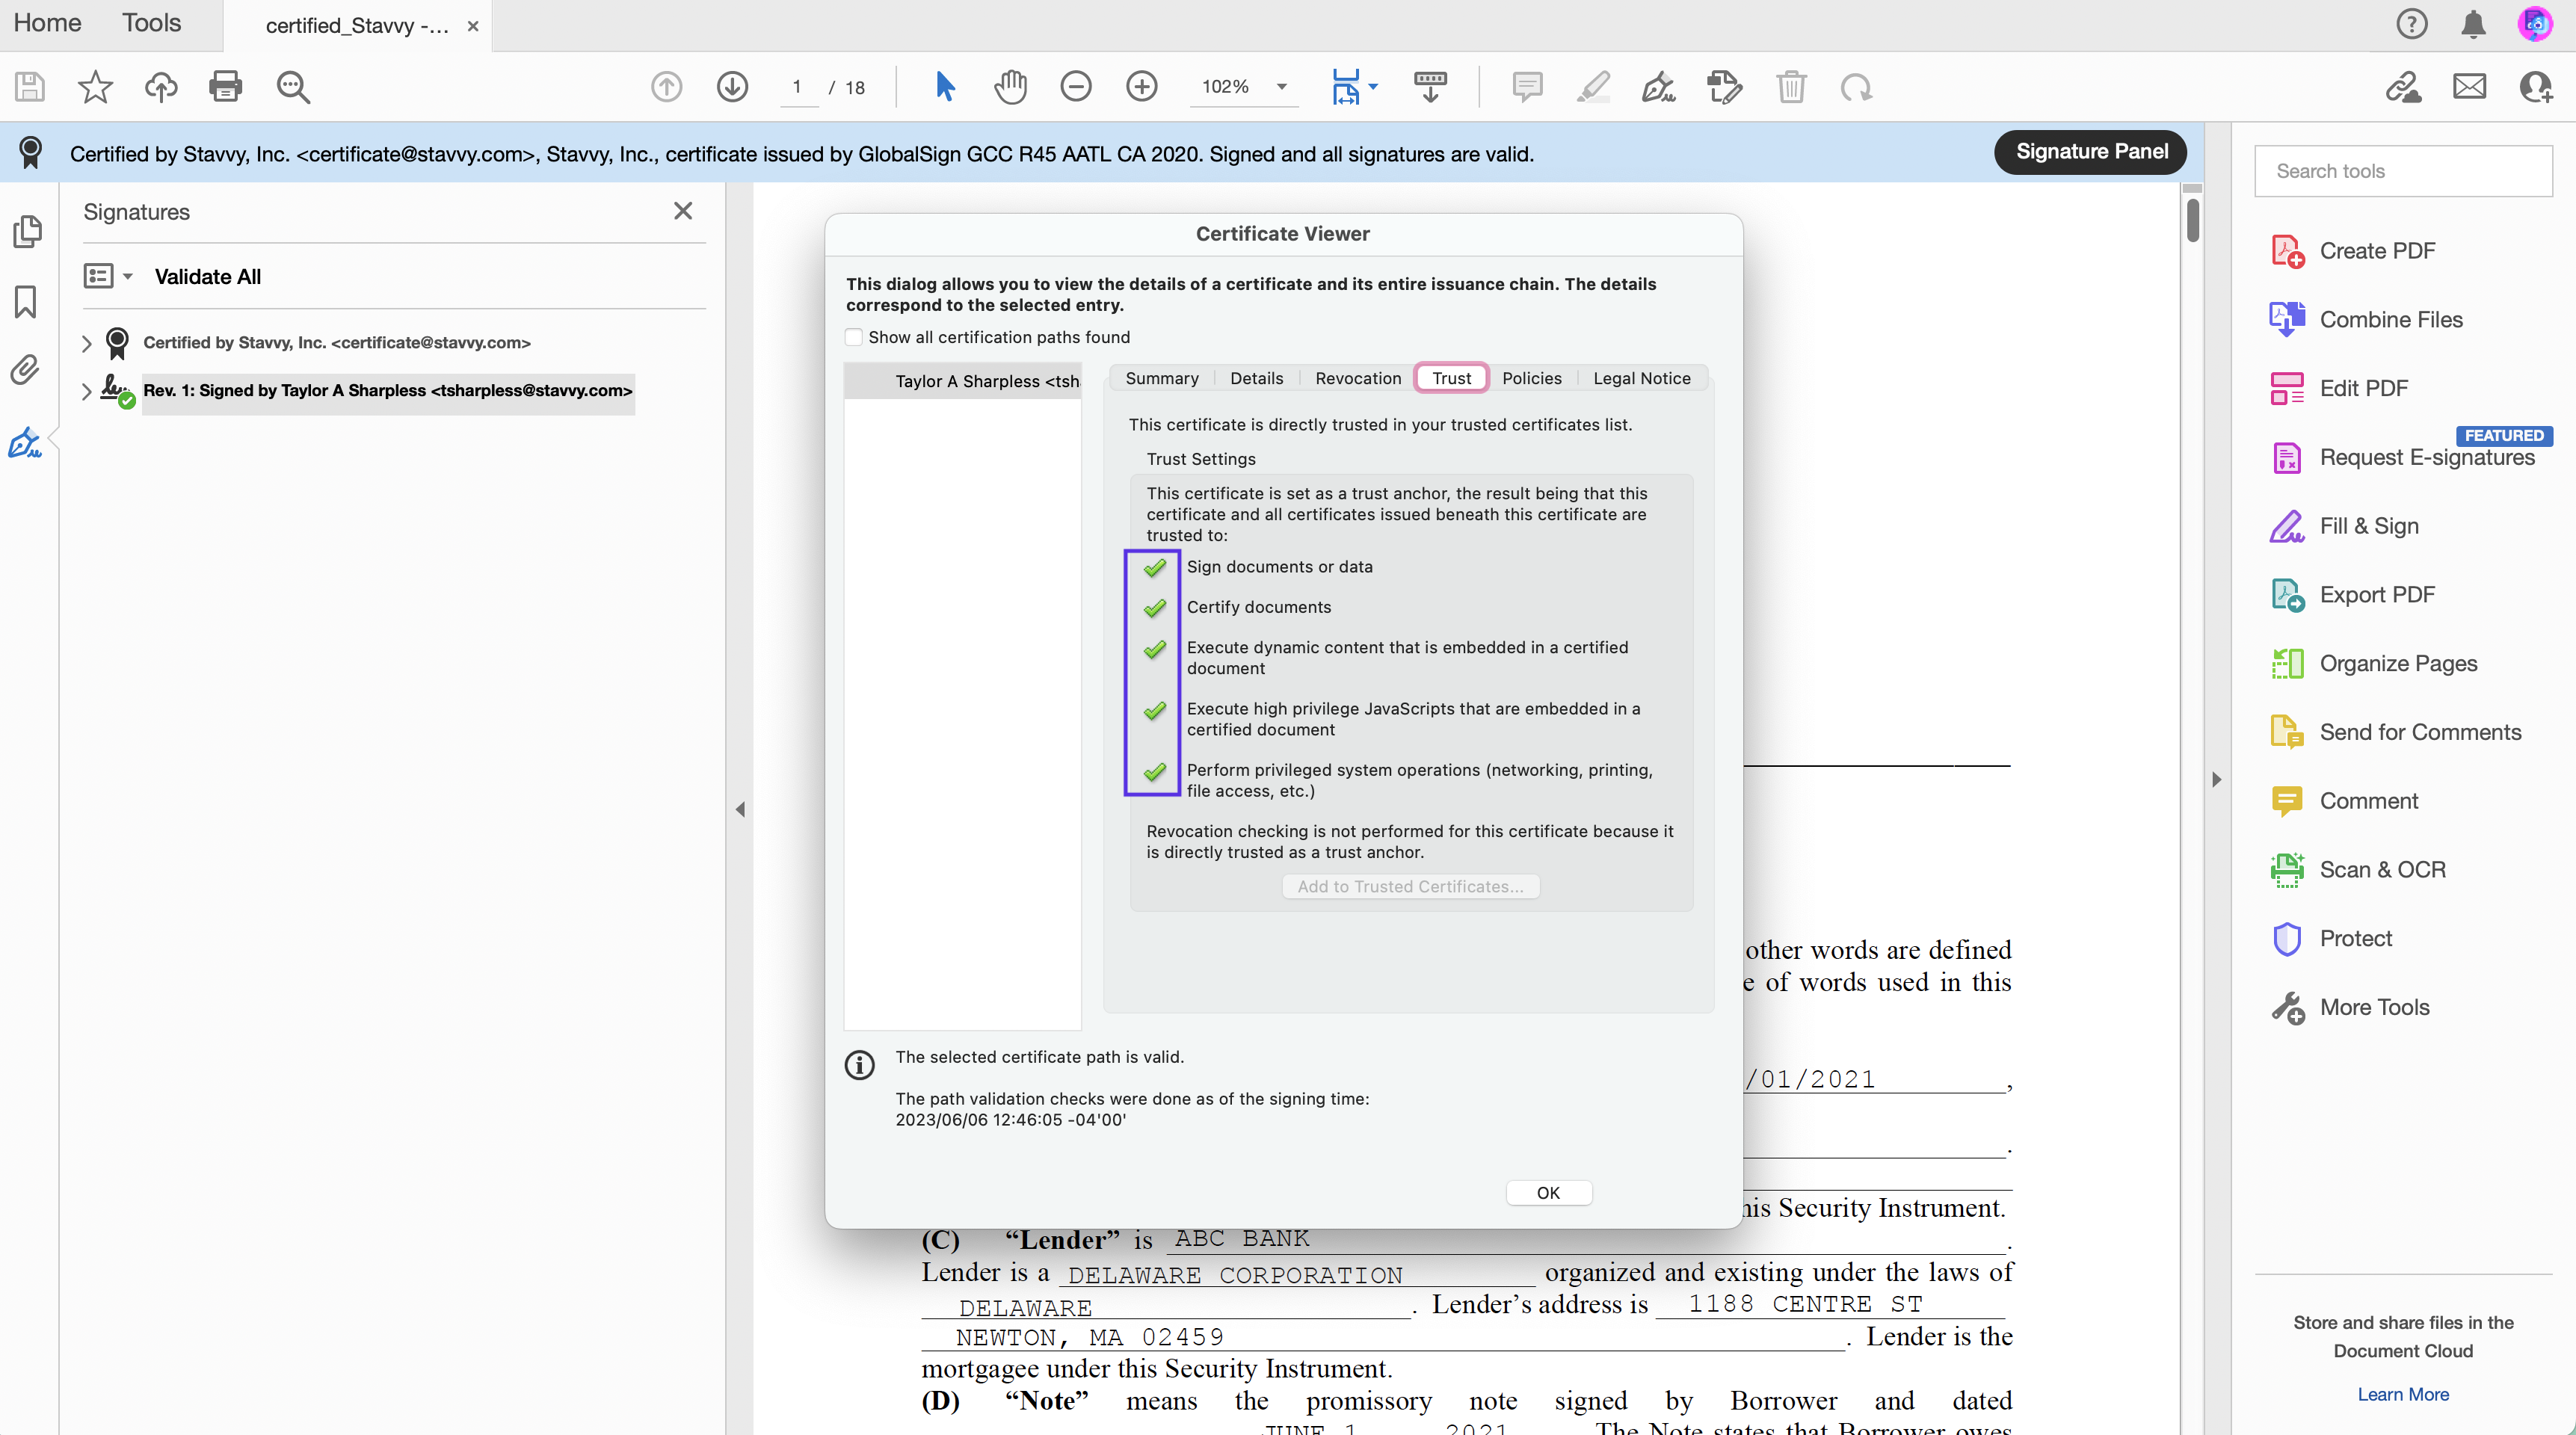Open Signatures panel options dropdown
The height and width of the screenshot is (1435, 2576).
point(108,276)
